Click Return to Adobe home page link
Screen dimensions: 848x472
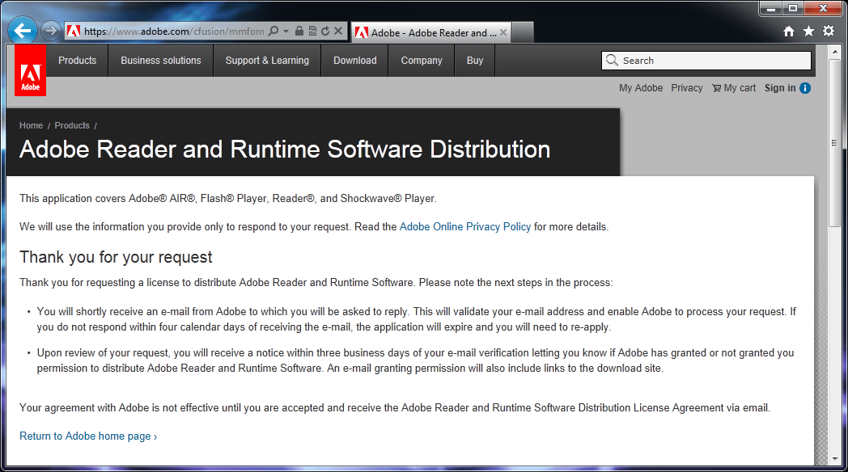point(84,436)
